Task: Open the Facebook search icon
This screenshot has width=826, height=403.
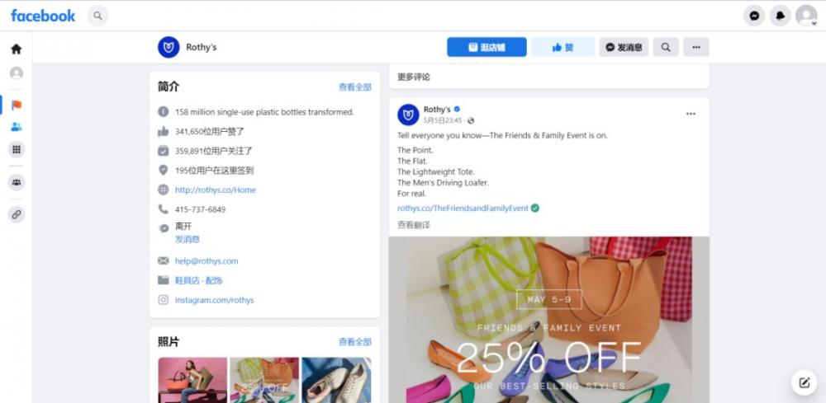Action: 98,16
